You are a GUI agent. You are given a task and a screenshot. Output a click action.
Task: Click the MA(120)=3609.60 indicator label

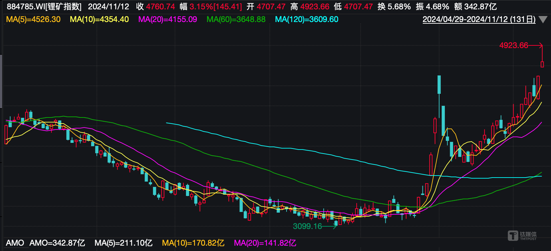(x=307, y=19)
